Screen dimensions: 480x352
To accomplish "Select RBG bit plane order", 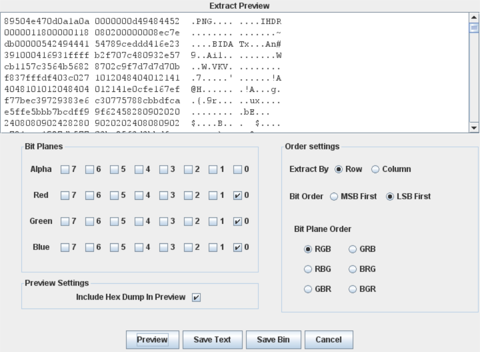I will [x=308, y=269].
